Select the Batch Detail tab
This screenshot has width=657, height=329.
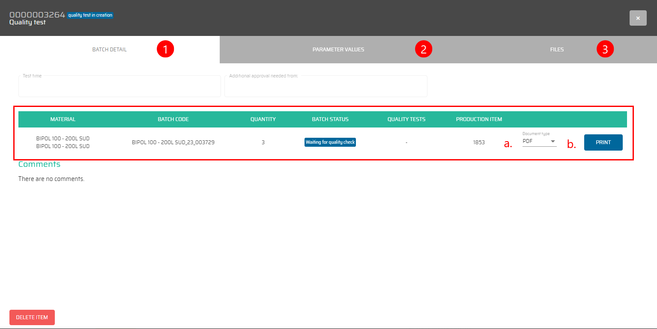coord(110,50)
